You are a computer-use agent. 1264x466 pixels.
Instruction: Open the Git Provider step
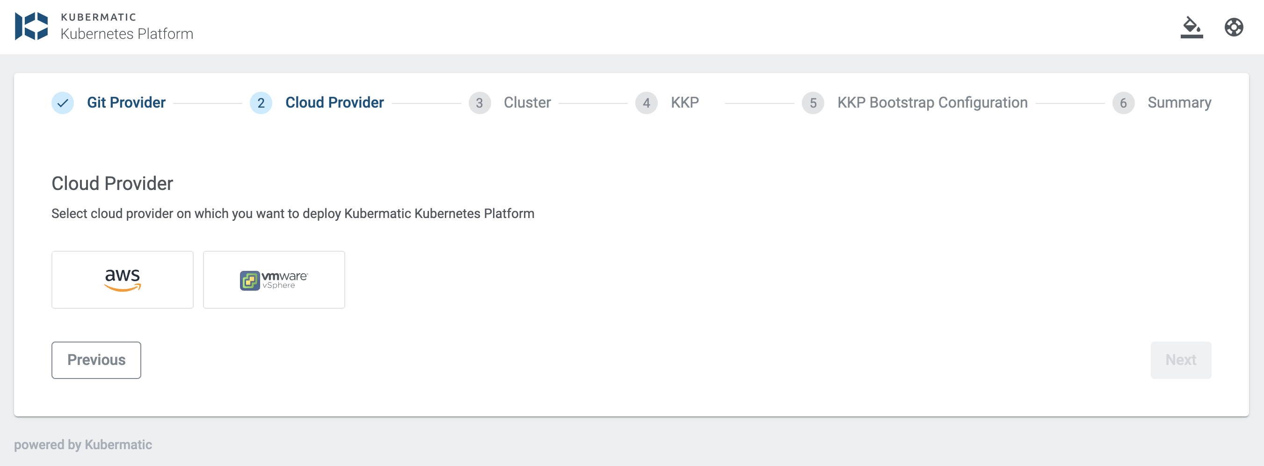point(126,102)
